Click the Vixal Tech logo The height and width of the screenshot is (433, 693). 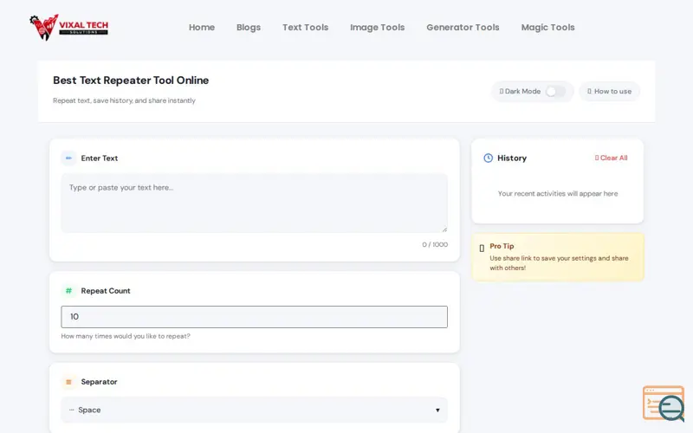69,27
